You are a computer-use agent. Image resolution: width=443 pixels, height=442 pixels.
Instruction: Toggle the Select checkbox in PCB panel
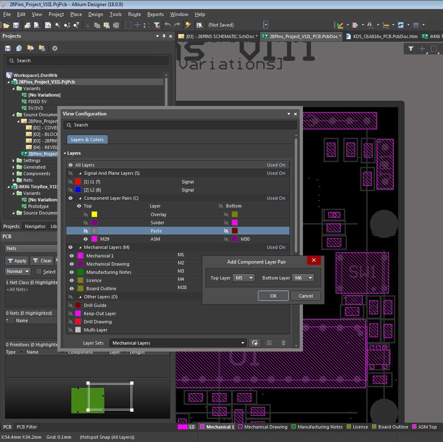(x=39, y=272)
